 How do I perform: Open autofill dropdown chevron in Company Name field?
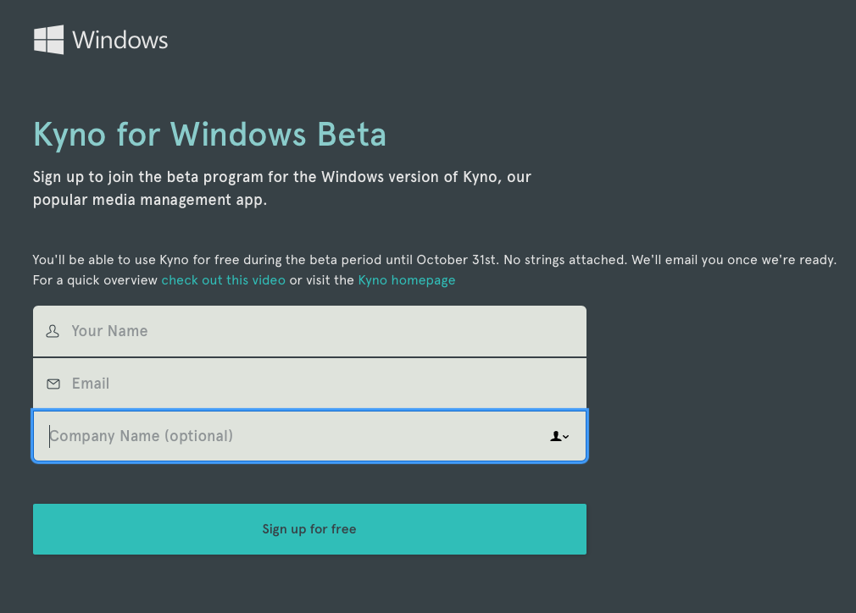click(566, 437)
